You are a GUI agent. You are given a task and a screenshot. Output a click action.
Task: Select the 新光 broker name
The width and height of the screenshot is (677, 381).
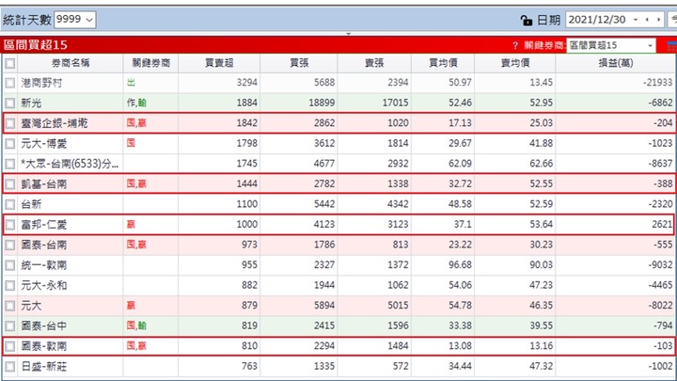click(31, 103)
